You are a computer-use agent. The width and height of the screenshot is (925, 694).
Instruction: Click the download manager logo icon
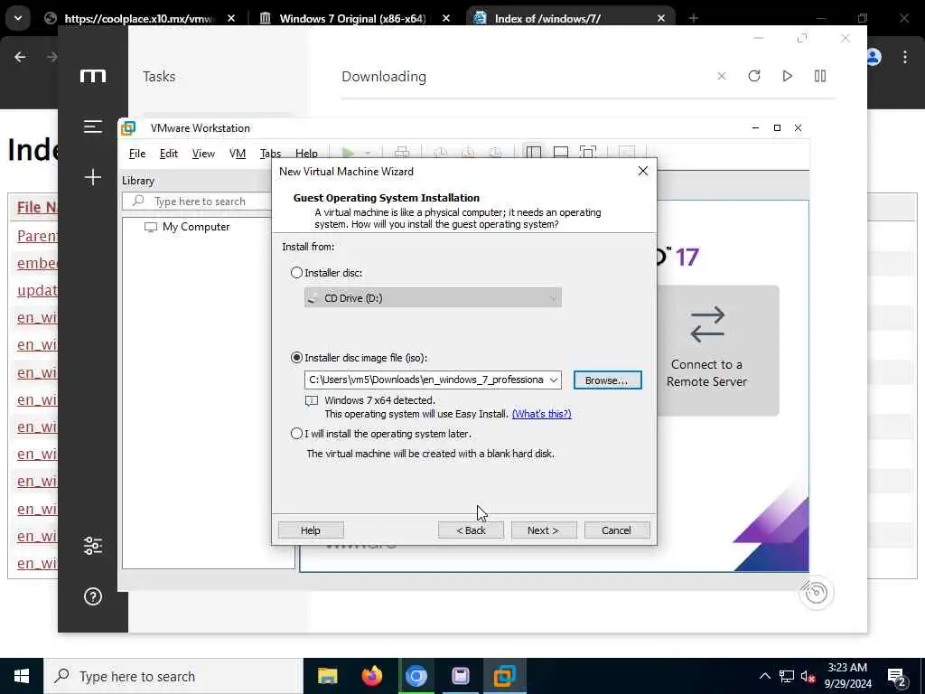[x=93, y=76]
